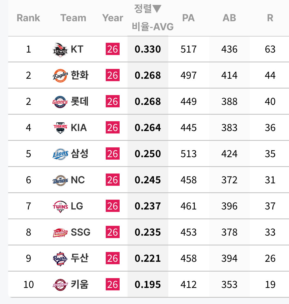Image resolution: width=289 pixels, height=304 pixels.
Task: Sort by R column header
Action: pyautogui.click(x=270, y=18)
